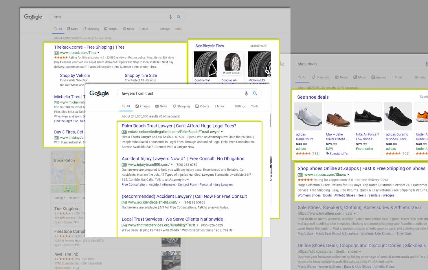Expand dropdown arrow beside www.tirerack.com/Tires
428x270 pixels.
[x=98, y=53]
